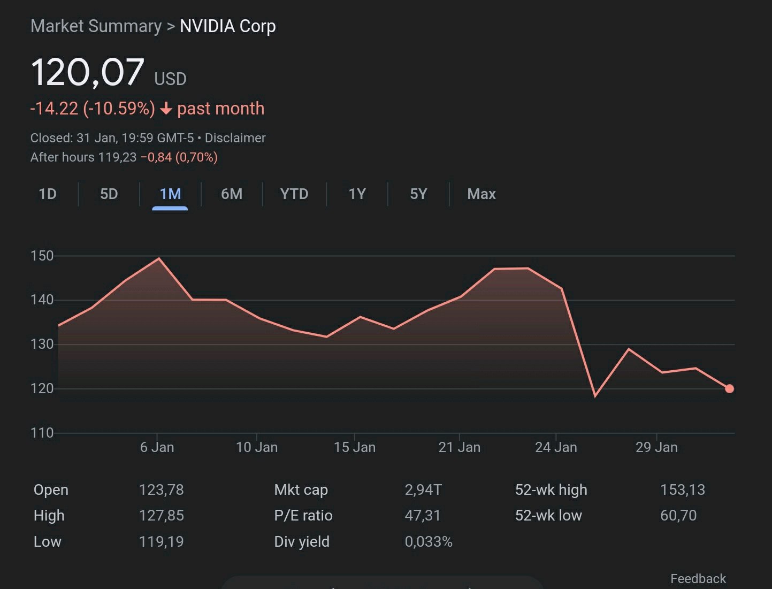772x589 pixels.
Task: Select the 1M range tab
Action: tap(170, 194)
